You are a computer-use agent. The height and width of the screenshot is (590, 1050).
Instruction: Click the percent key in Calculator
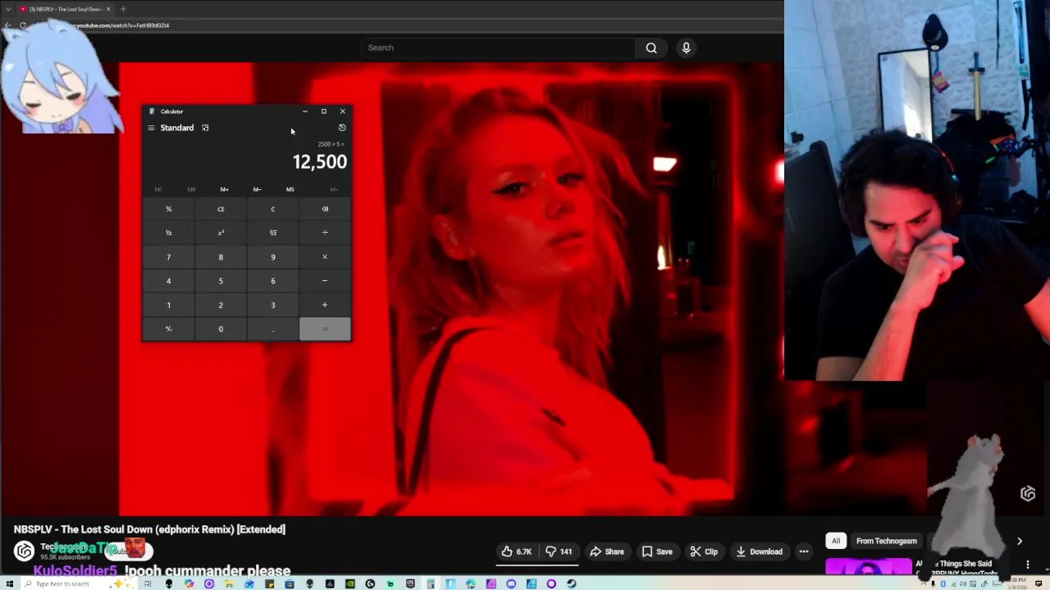coord(169,209)
